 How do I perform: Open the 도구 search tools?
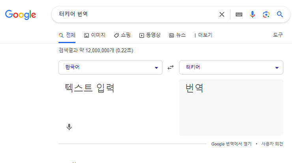click(x=278, y=35)
